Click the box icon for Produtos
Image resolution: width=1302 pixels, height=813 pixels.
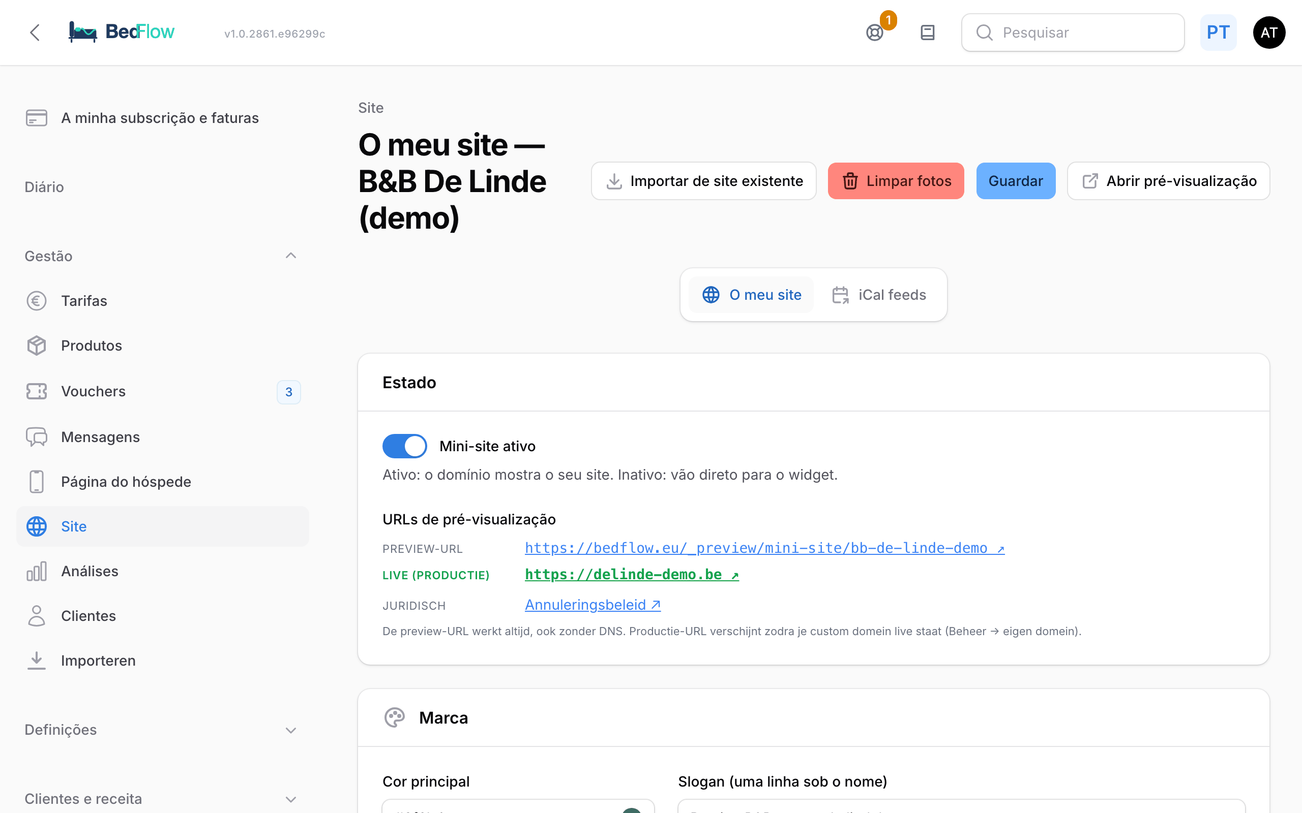tap(37, 345)
